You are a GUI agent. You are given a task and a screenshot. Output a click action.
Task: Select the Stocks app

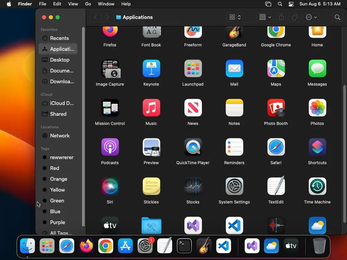click(x=193, y=186)
